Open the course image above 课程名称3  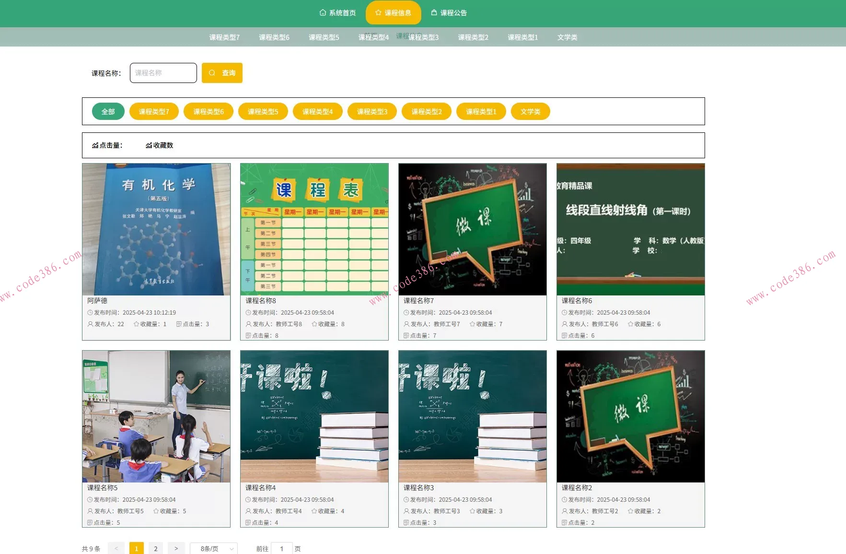point(473,416)
